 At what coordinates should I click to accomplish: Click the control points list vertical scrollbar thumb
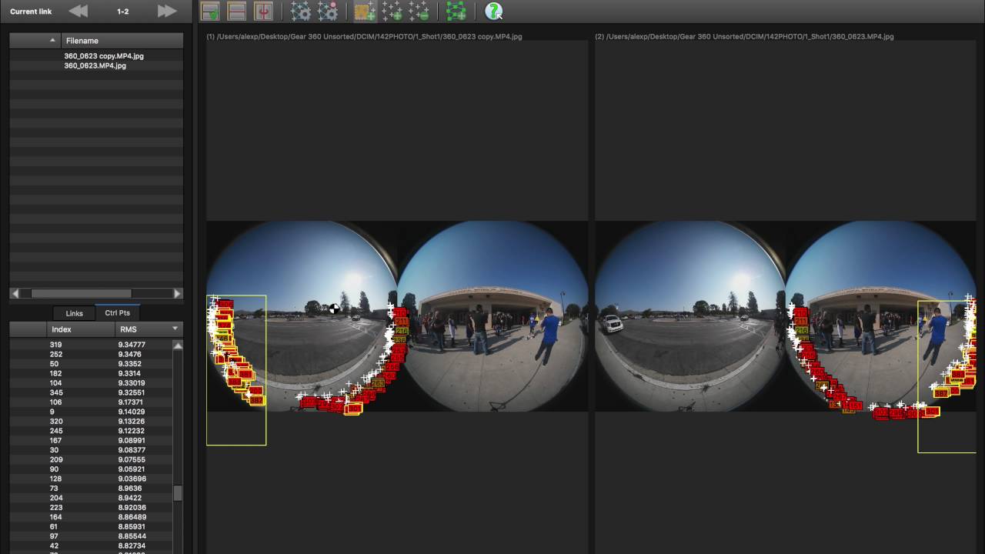pyautogui.click(x=178, y=493)
